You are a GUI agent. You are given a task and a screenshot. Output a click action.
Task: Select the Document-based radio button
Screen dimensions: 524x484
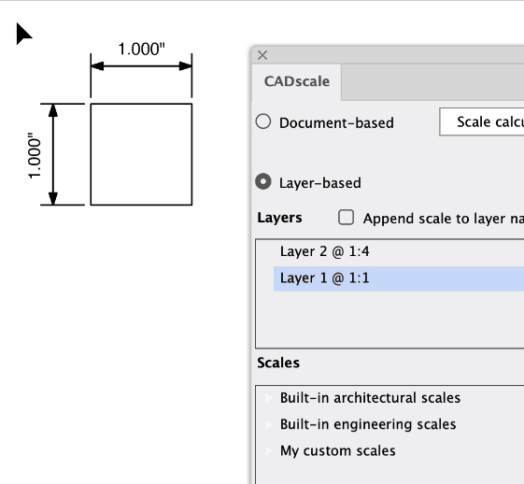[x=263, y=121]
